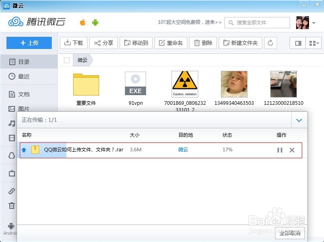Screen dimensions: 324x242
Task: Open the share links sidebar icon
Action: (x=12, y=191)
